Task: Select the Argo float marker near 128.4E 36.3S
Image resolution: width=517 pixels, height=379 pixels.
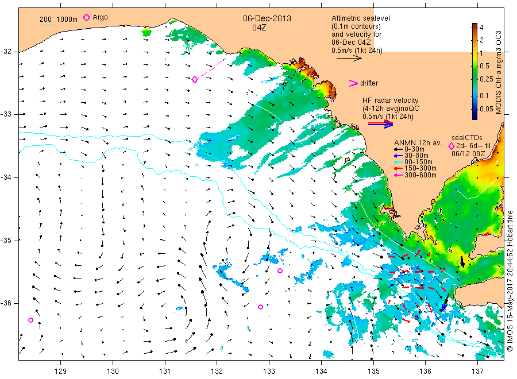Action: [x=30, y=320]
